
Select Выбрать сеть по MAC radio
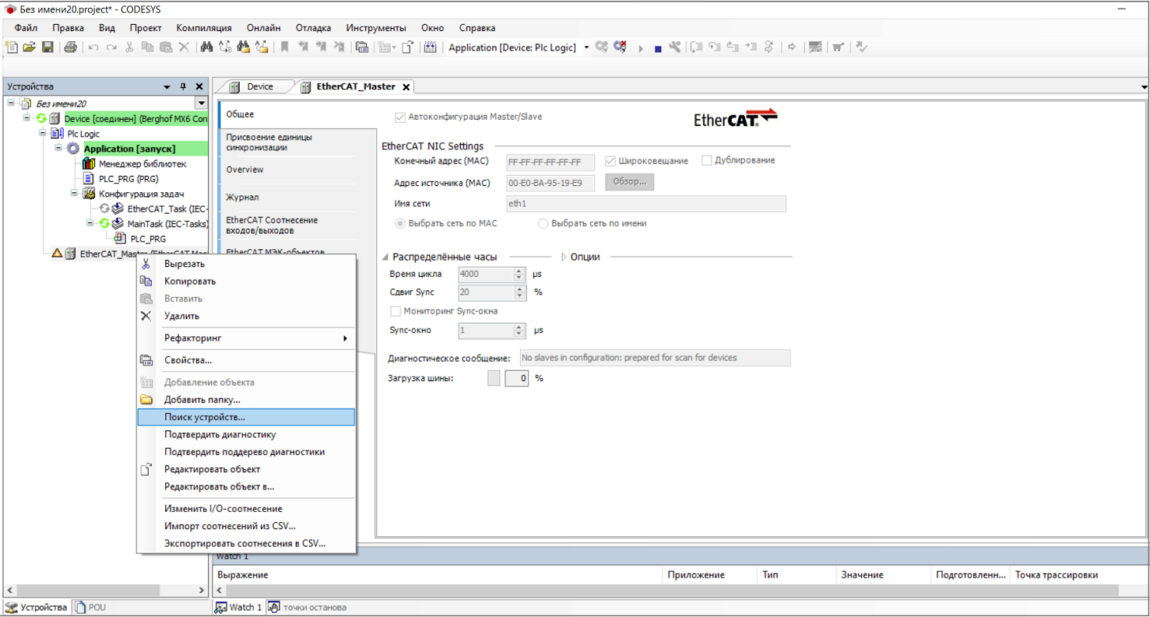coord(400,224)
